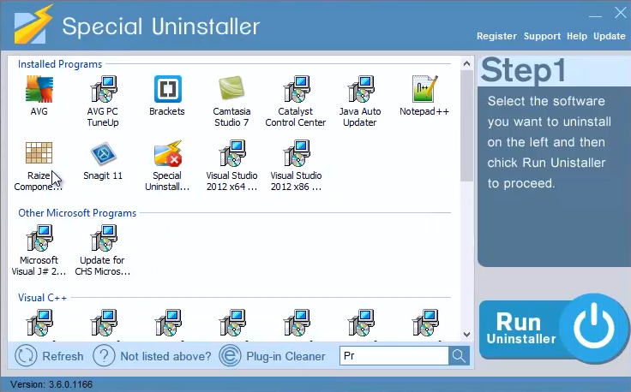This screenshot has height=392, width=631.
Task: Click the Update link
Action: pyautogui.click(x=610, y=36)
